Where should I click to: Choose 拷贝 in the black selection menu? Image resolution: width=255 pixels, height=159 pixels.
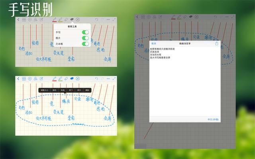(x=79, y=90)
